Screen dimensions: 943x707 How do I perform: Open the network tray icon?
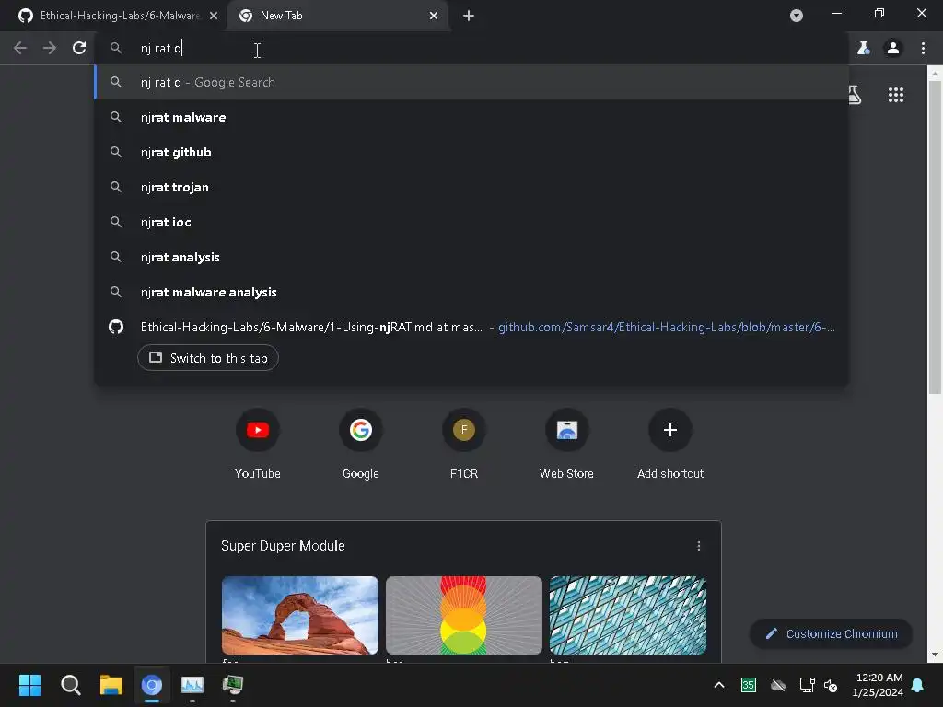coord(807,685)
